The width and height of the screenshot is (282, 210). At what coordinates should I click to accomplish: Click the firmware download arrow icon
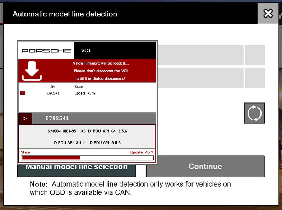click(32, 71)
